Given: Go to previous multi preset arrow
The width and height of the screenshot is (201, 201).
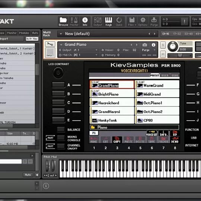Looking at the screenshot, I should coord(149,34).
